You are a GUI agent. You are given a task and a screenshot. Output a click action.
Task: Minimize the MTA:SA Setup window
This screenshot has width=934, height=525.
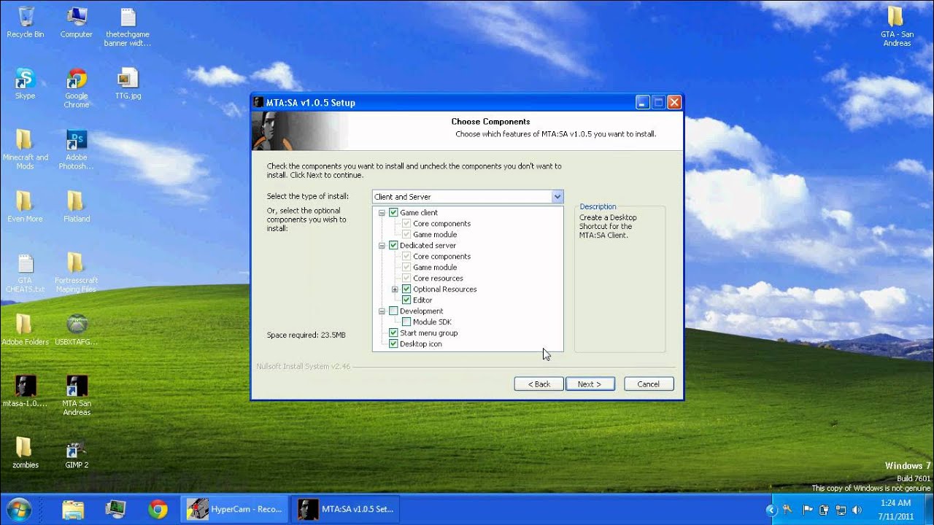click(642, 103)
